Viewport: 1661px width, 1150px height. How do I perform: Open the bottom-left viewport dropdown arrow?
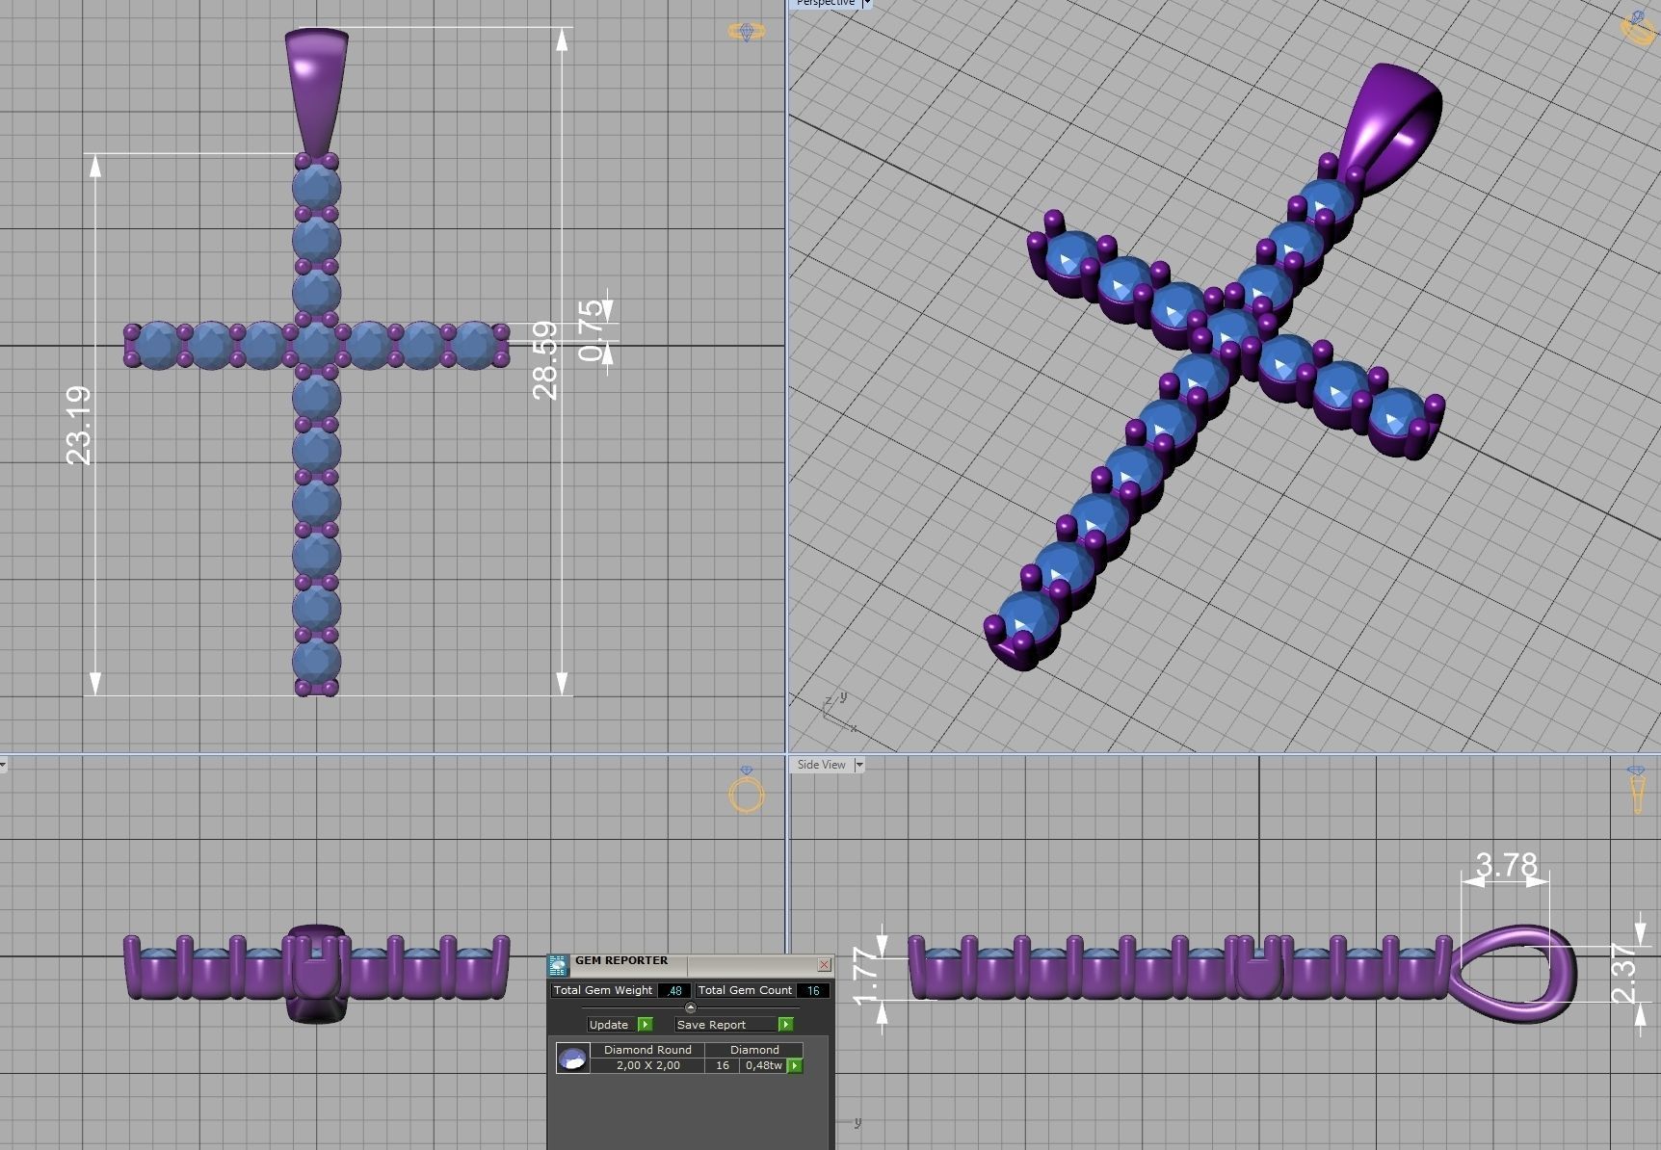3,766
